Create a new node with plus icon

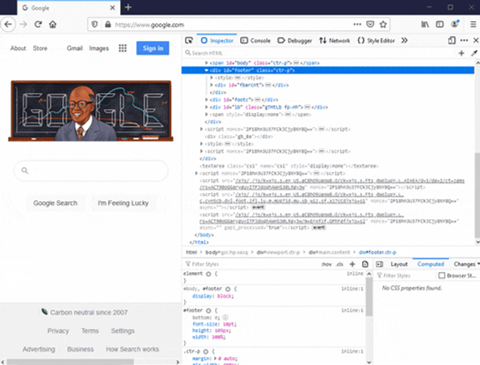[x=461, y=53]
